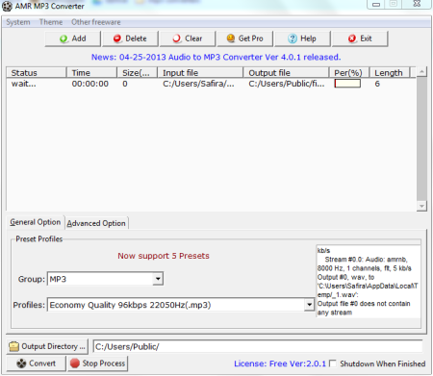Click the Status column header

37,73
